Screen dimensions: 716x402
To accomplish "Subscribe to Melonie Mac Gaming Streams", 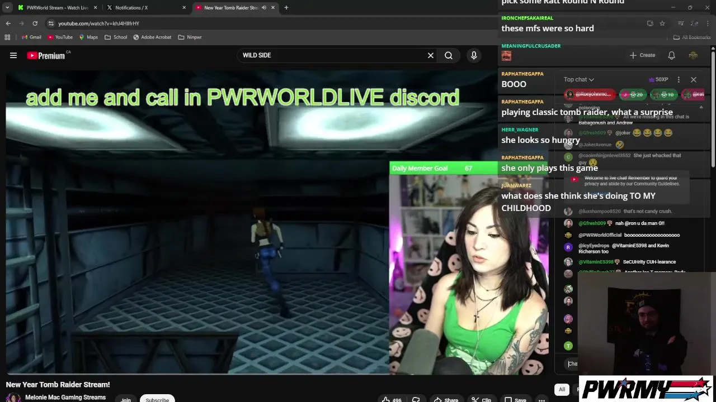I will (157, 399).
